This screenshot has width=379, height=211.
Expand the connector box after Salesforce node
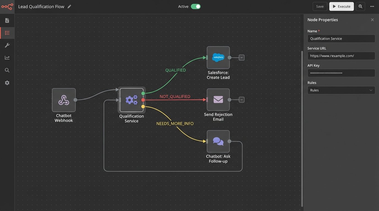coord(241,57)
